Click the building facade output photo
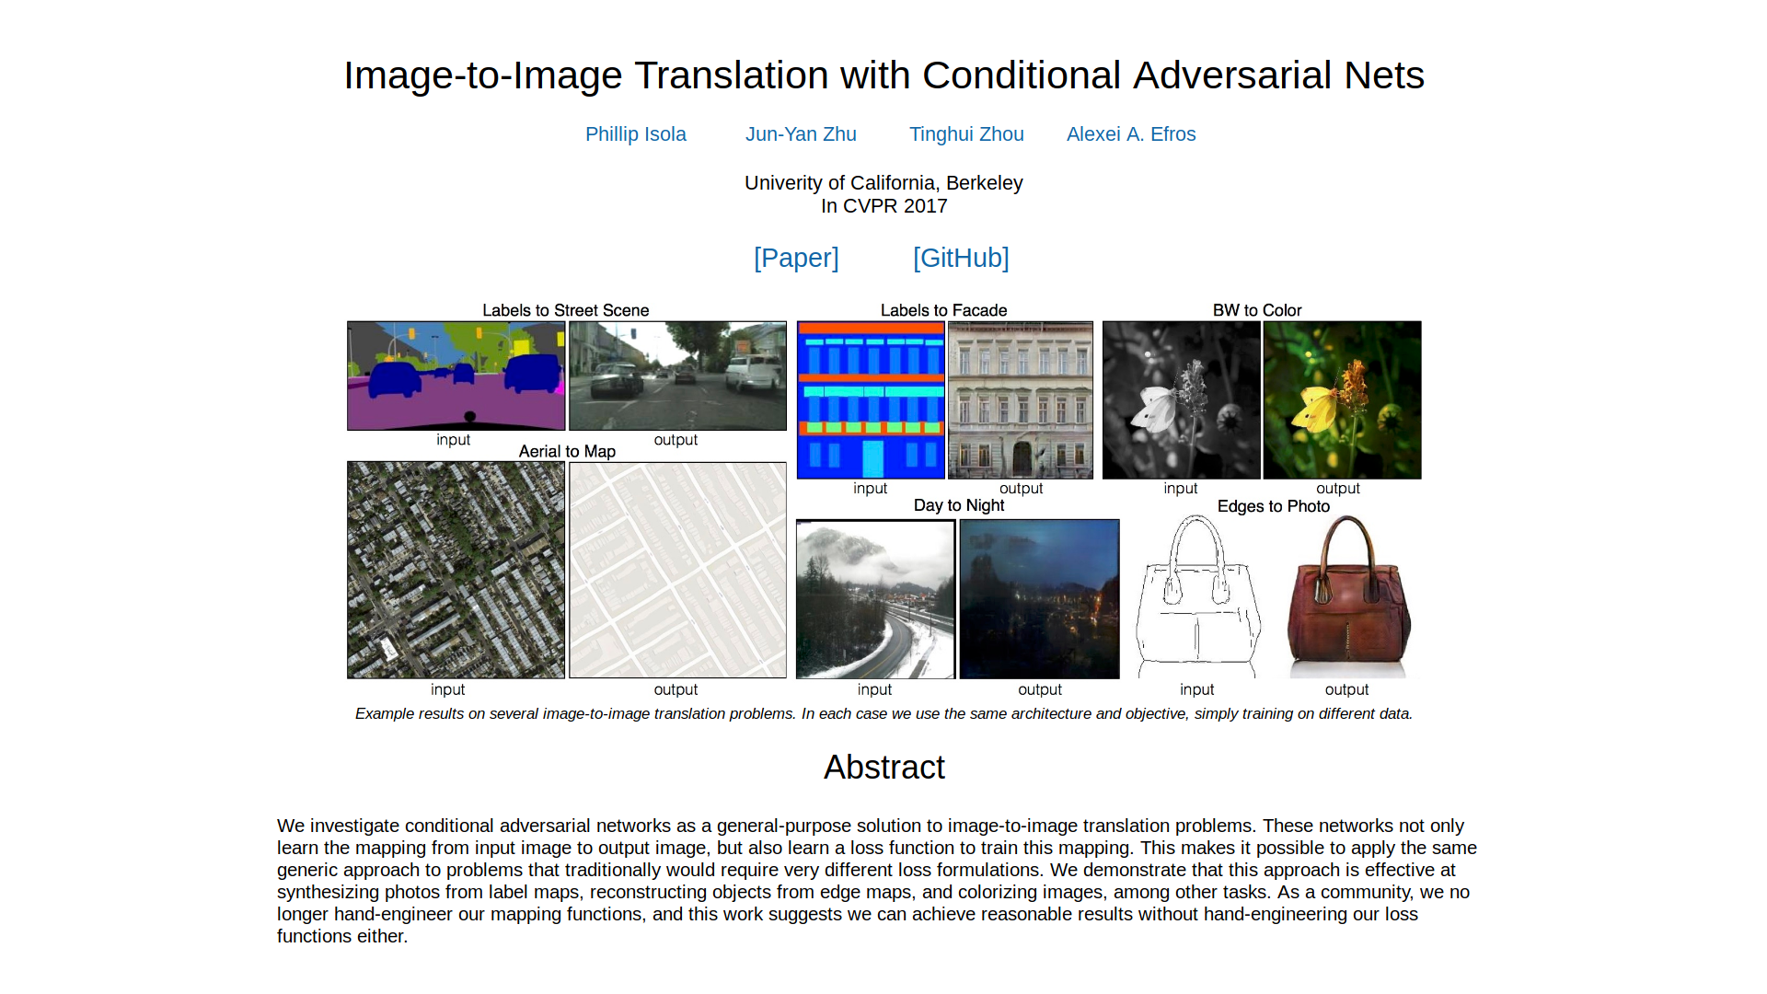Screen dimensions: 1767x994 click(1021, 399)
